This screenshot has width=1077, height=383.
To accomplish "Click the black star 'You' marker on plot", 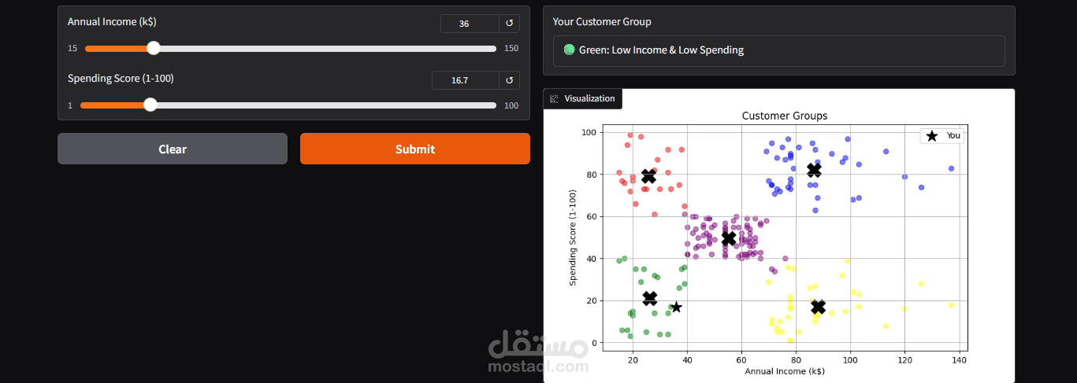I will pyautogui.click(x=676, y=307).
